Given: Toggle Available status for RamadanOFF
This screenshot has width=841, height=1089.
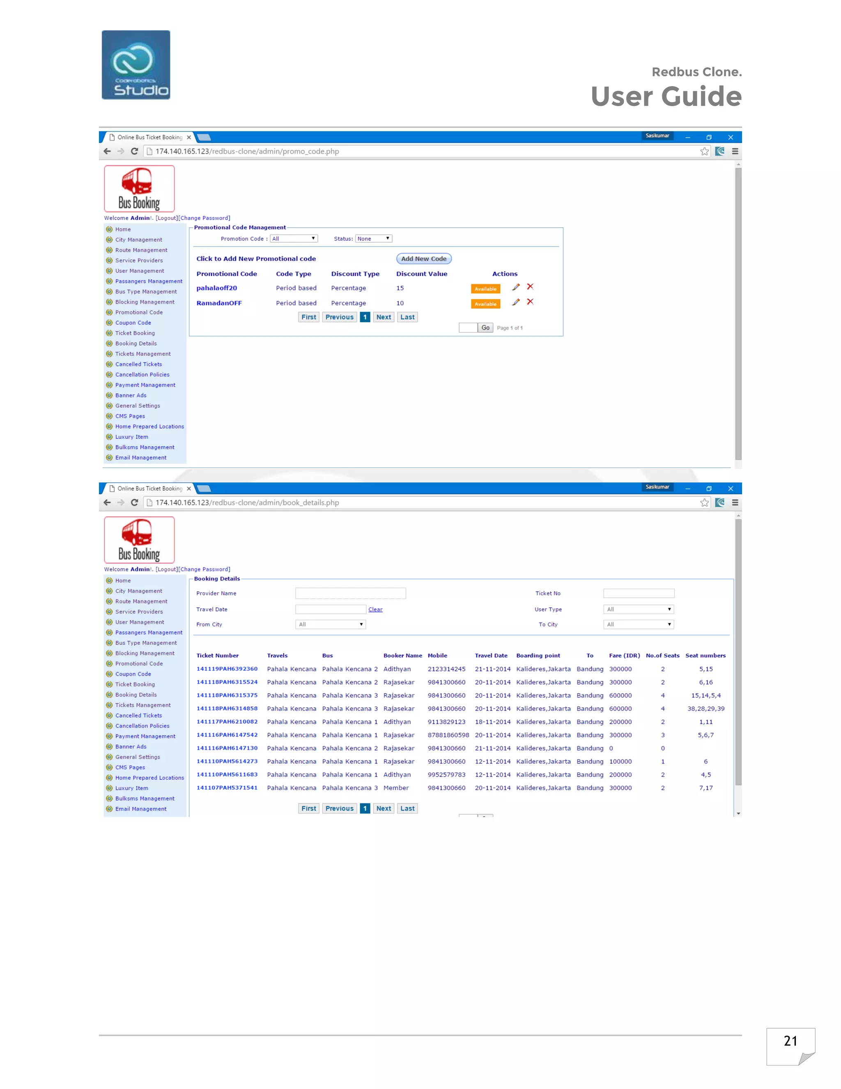Looking at the screenshot, I should (485, 304).
